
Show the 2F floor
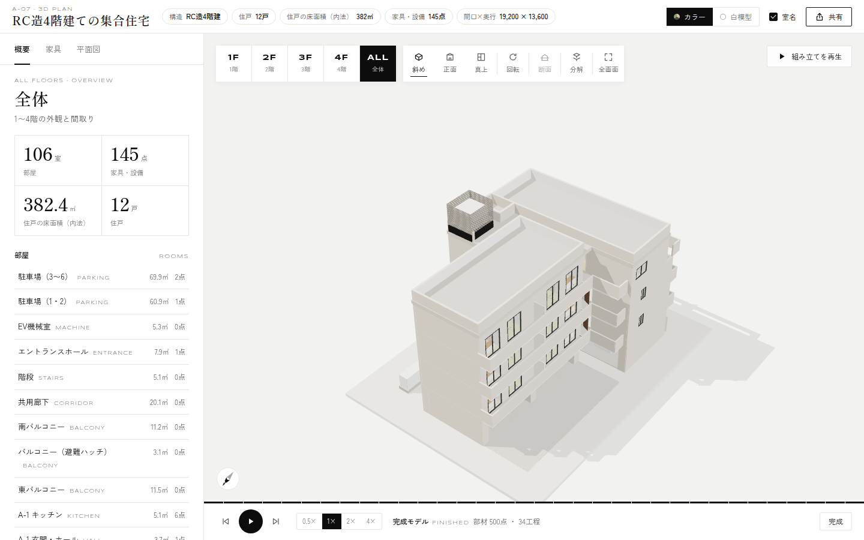tap(269, 63)
